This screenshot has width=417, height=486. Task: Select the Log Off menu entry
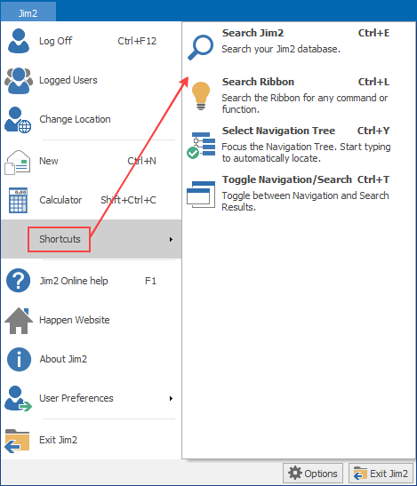coord(92,41)
